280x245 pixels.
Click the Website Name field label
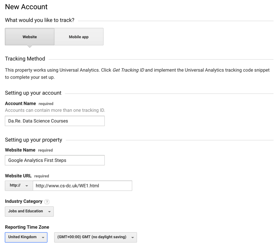pyautogui.click(x=20, y=150)
